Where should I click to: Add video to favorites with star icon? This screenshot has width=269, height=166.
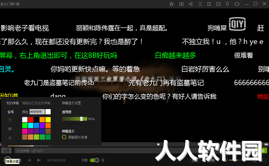click(x=171, y=4)
